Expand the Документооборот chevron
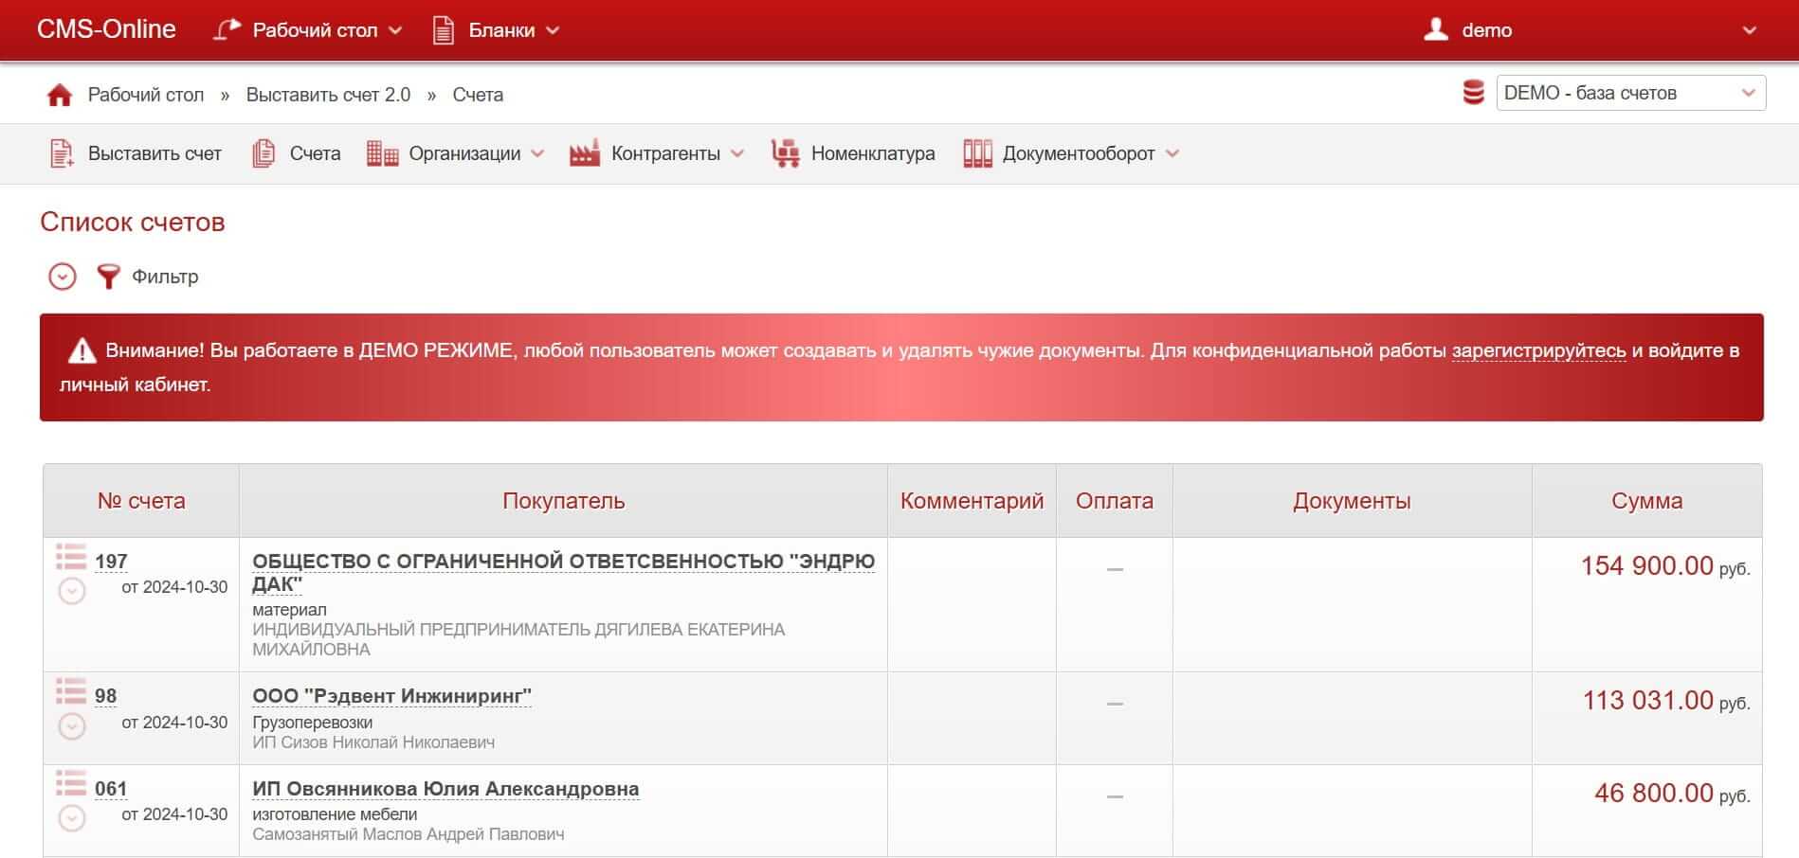 click(x=1172, y=153)
